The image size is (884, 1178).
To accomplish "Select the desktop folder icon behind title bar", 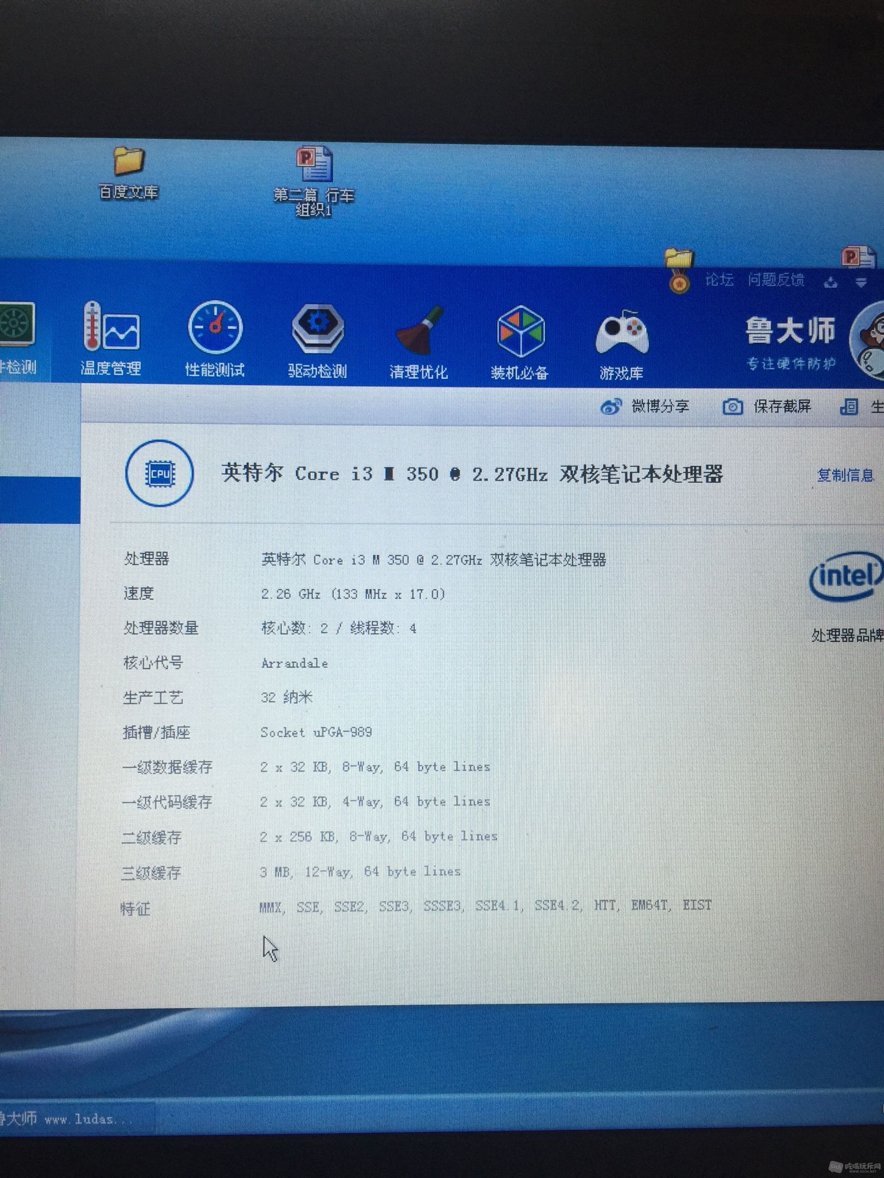I will 678,258.
